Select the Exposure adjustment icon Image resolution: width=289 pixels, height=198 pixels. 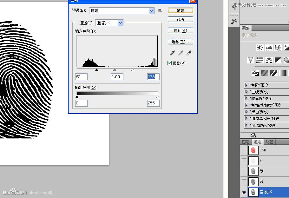(x=286, y=47)
